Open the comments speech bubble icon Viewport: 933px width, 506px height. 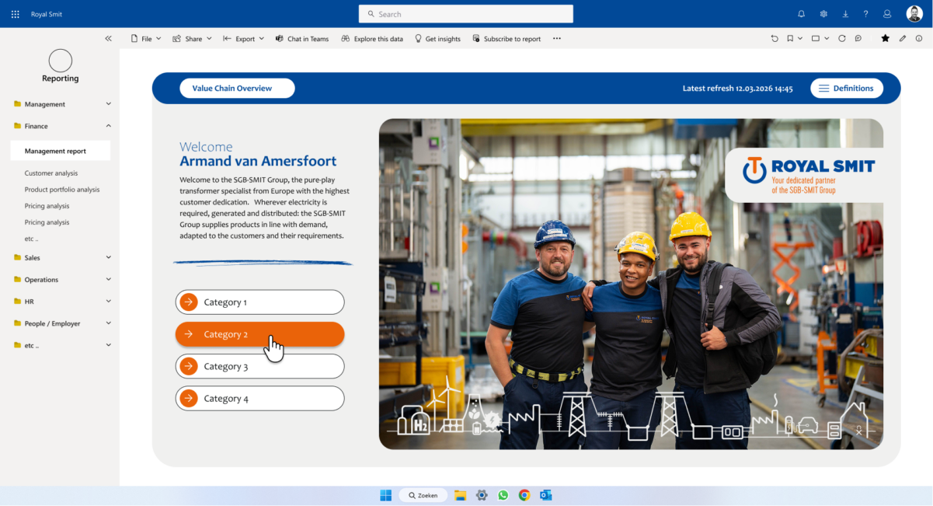coord(858,39)
